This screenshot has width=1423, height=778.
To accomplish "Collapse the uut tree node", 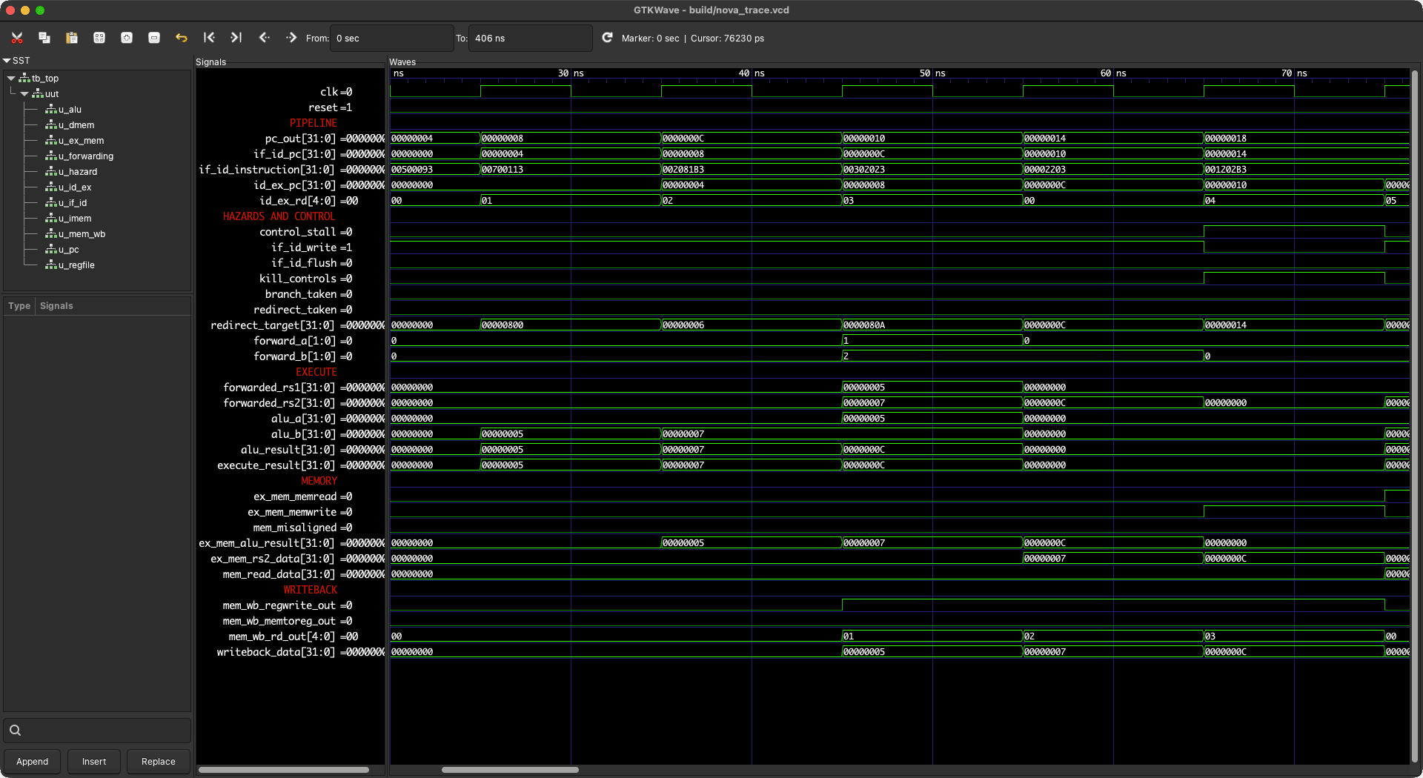I will click(24, 94).
